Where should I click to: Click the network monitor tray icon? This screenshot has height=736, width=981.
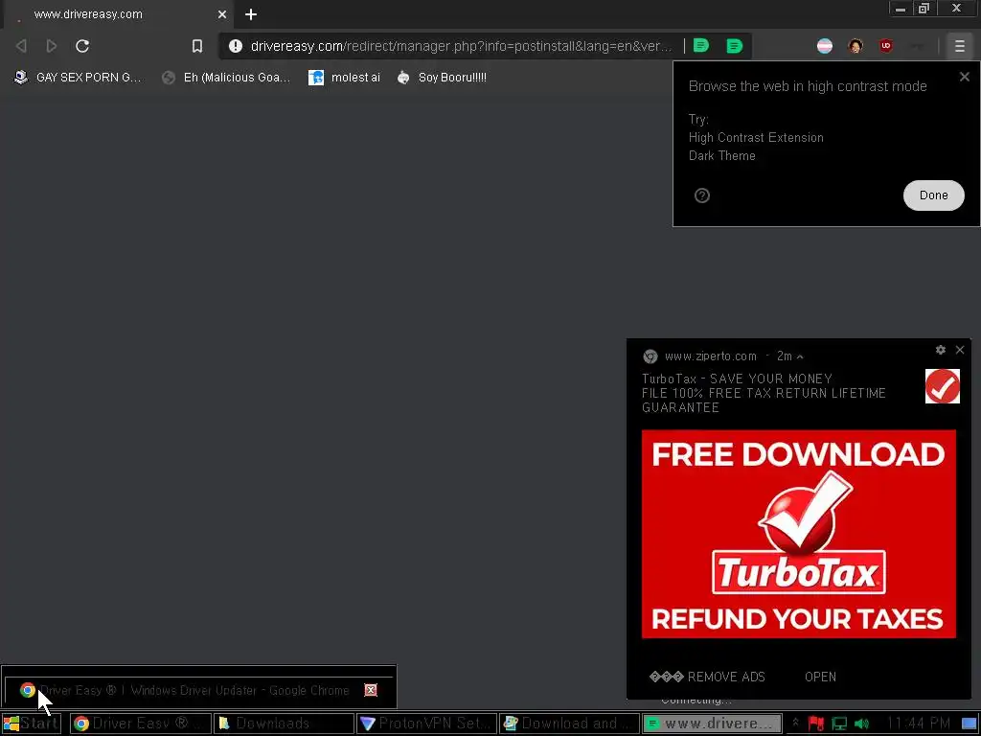pyautogui.click(x=839, y=724)
